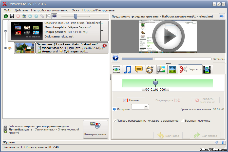Click the Начать cut button

131,100
